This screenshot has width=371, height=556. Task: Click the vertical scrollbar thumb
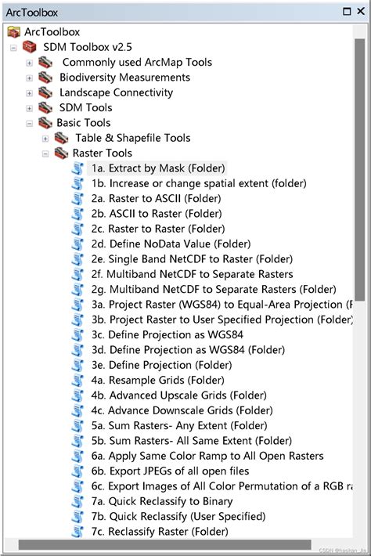[360, 169]
